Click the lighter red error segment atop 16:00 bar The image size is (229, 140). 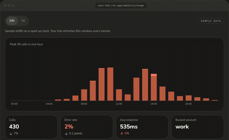coord(154,75)
